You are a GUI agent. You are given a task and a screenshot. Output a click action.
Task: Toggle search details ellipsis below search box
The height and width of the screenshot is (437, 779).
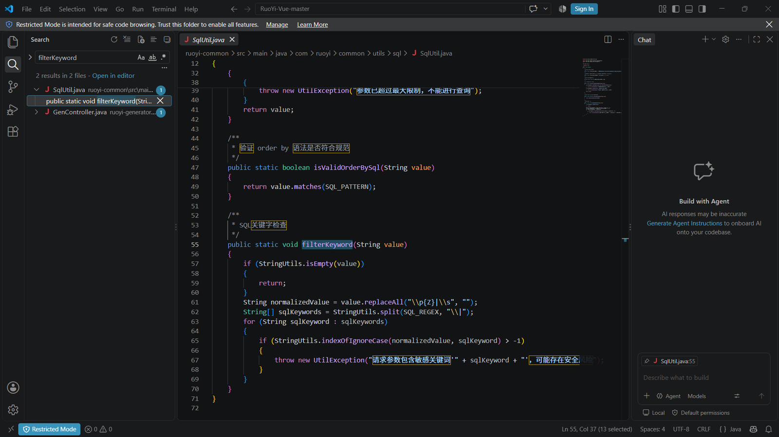pos(165,68)
